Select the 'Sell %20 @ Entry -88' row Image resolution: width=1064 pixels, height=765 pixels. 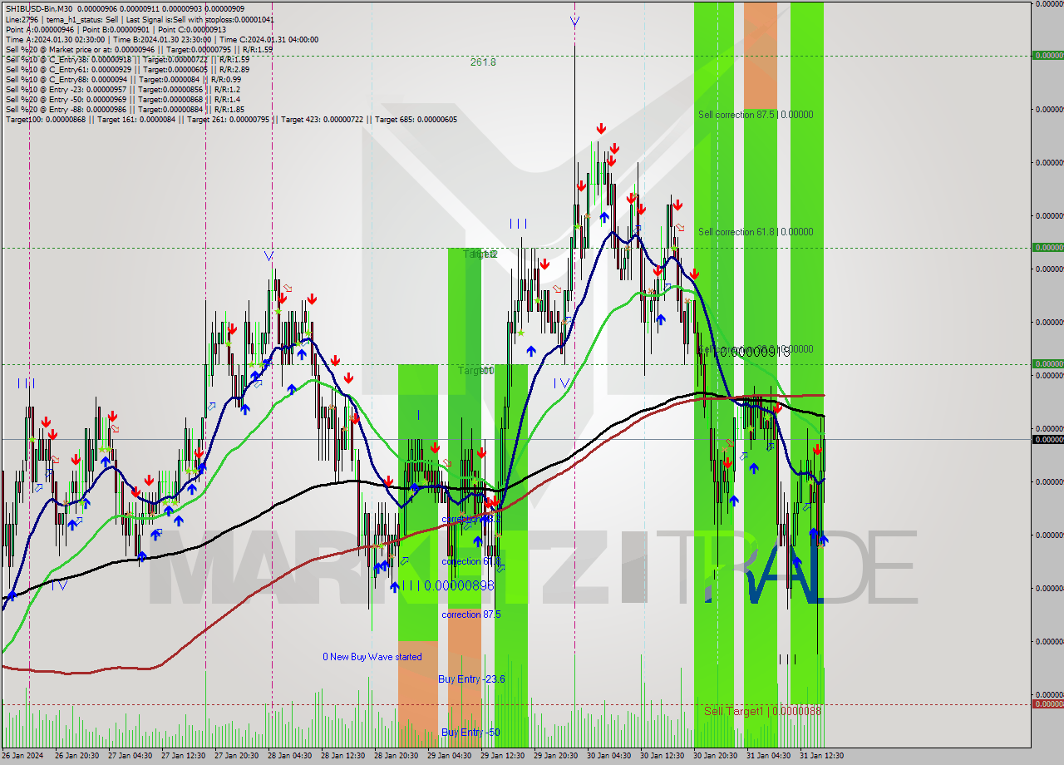(125, 109)
